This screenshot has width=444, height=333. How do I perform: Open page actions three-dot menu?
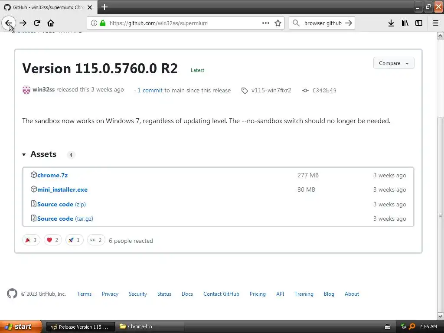[266, 23]
